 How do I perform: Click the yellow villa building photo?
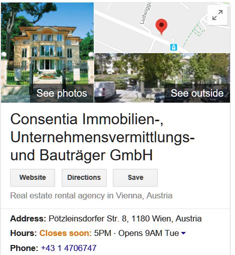(47, 53)
